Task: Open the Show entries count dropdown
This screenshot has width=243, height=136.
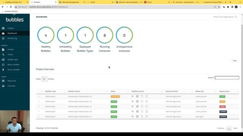Action: [x=44, y=79]
